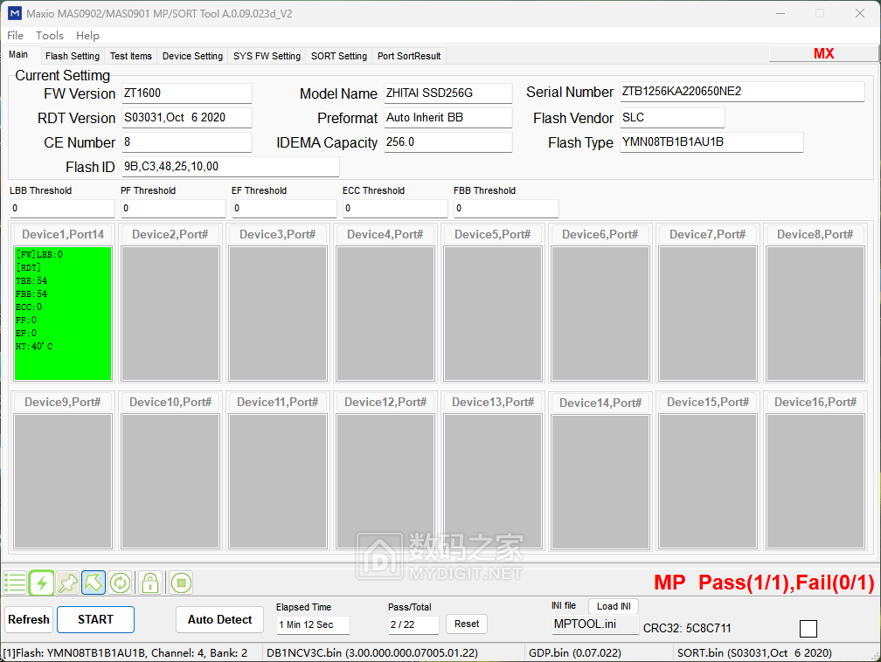The height and width of the screenshot is (662, 881).
Task: Select the Device2 slot panel
Action: coord(170,314)
